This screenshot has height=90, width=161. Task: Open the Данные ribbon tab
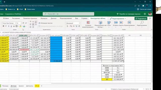click(x=54, y=18)
